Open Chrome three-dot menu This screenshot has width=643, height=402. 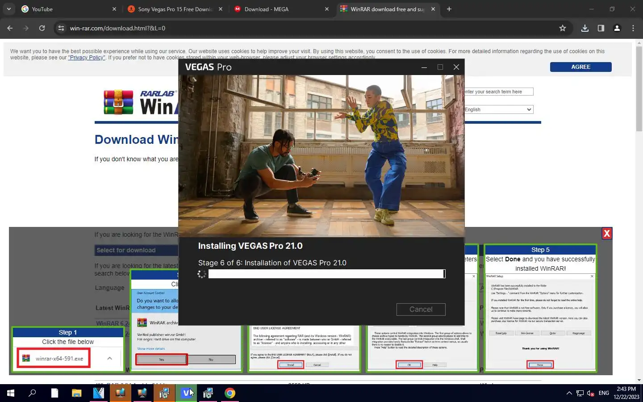tap(633, 28)
